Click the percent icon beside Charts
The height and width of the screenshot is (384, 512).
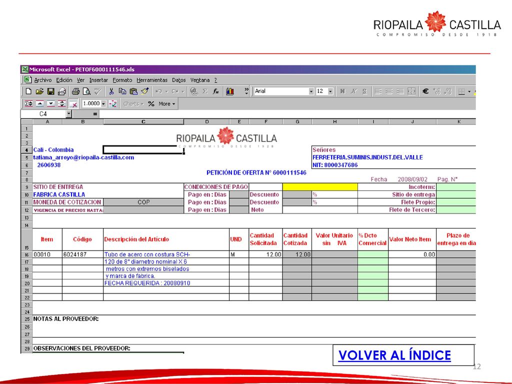point(151,104)
